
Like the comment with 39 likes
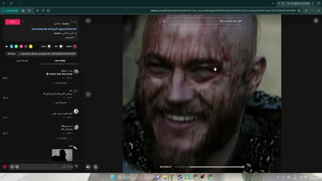click(x=7, y=98)
